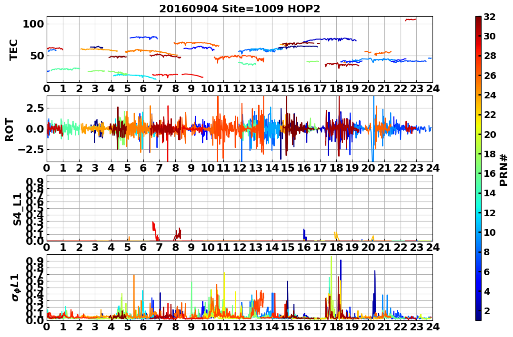Click hour 24 tick under the TEC panel

coord(433,88)
